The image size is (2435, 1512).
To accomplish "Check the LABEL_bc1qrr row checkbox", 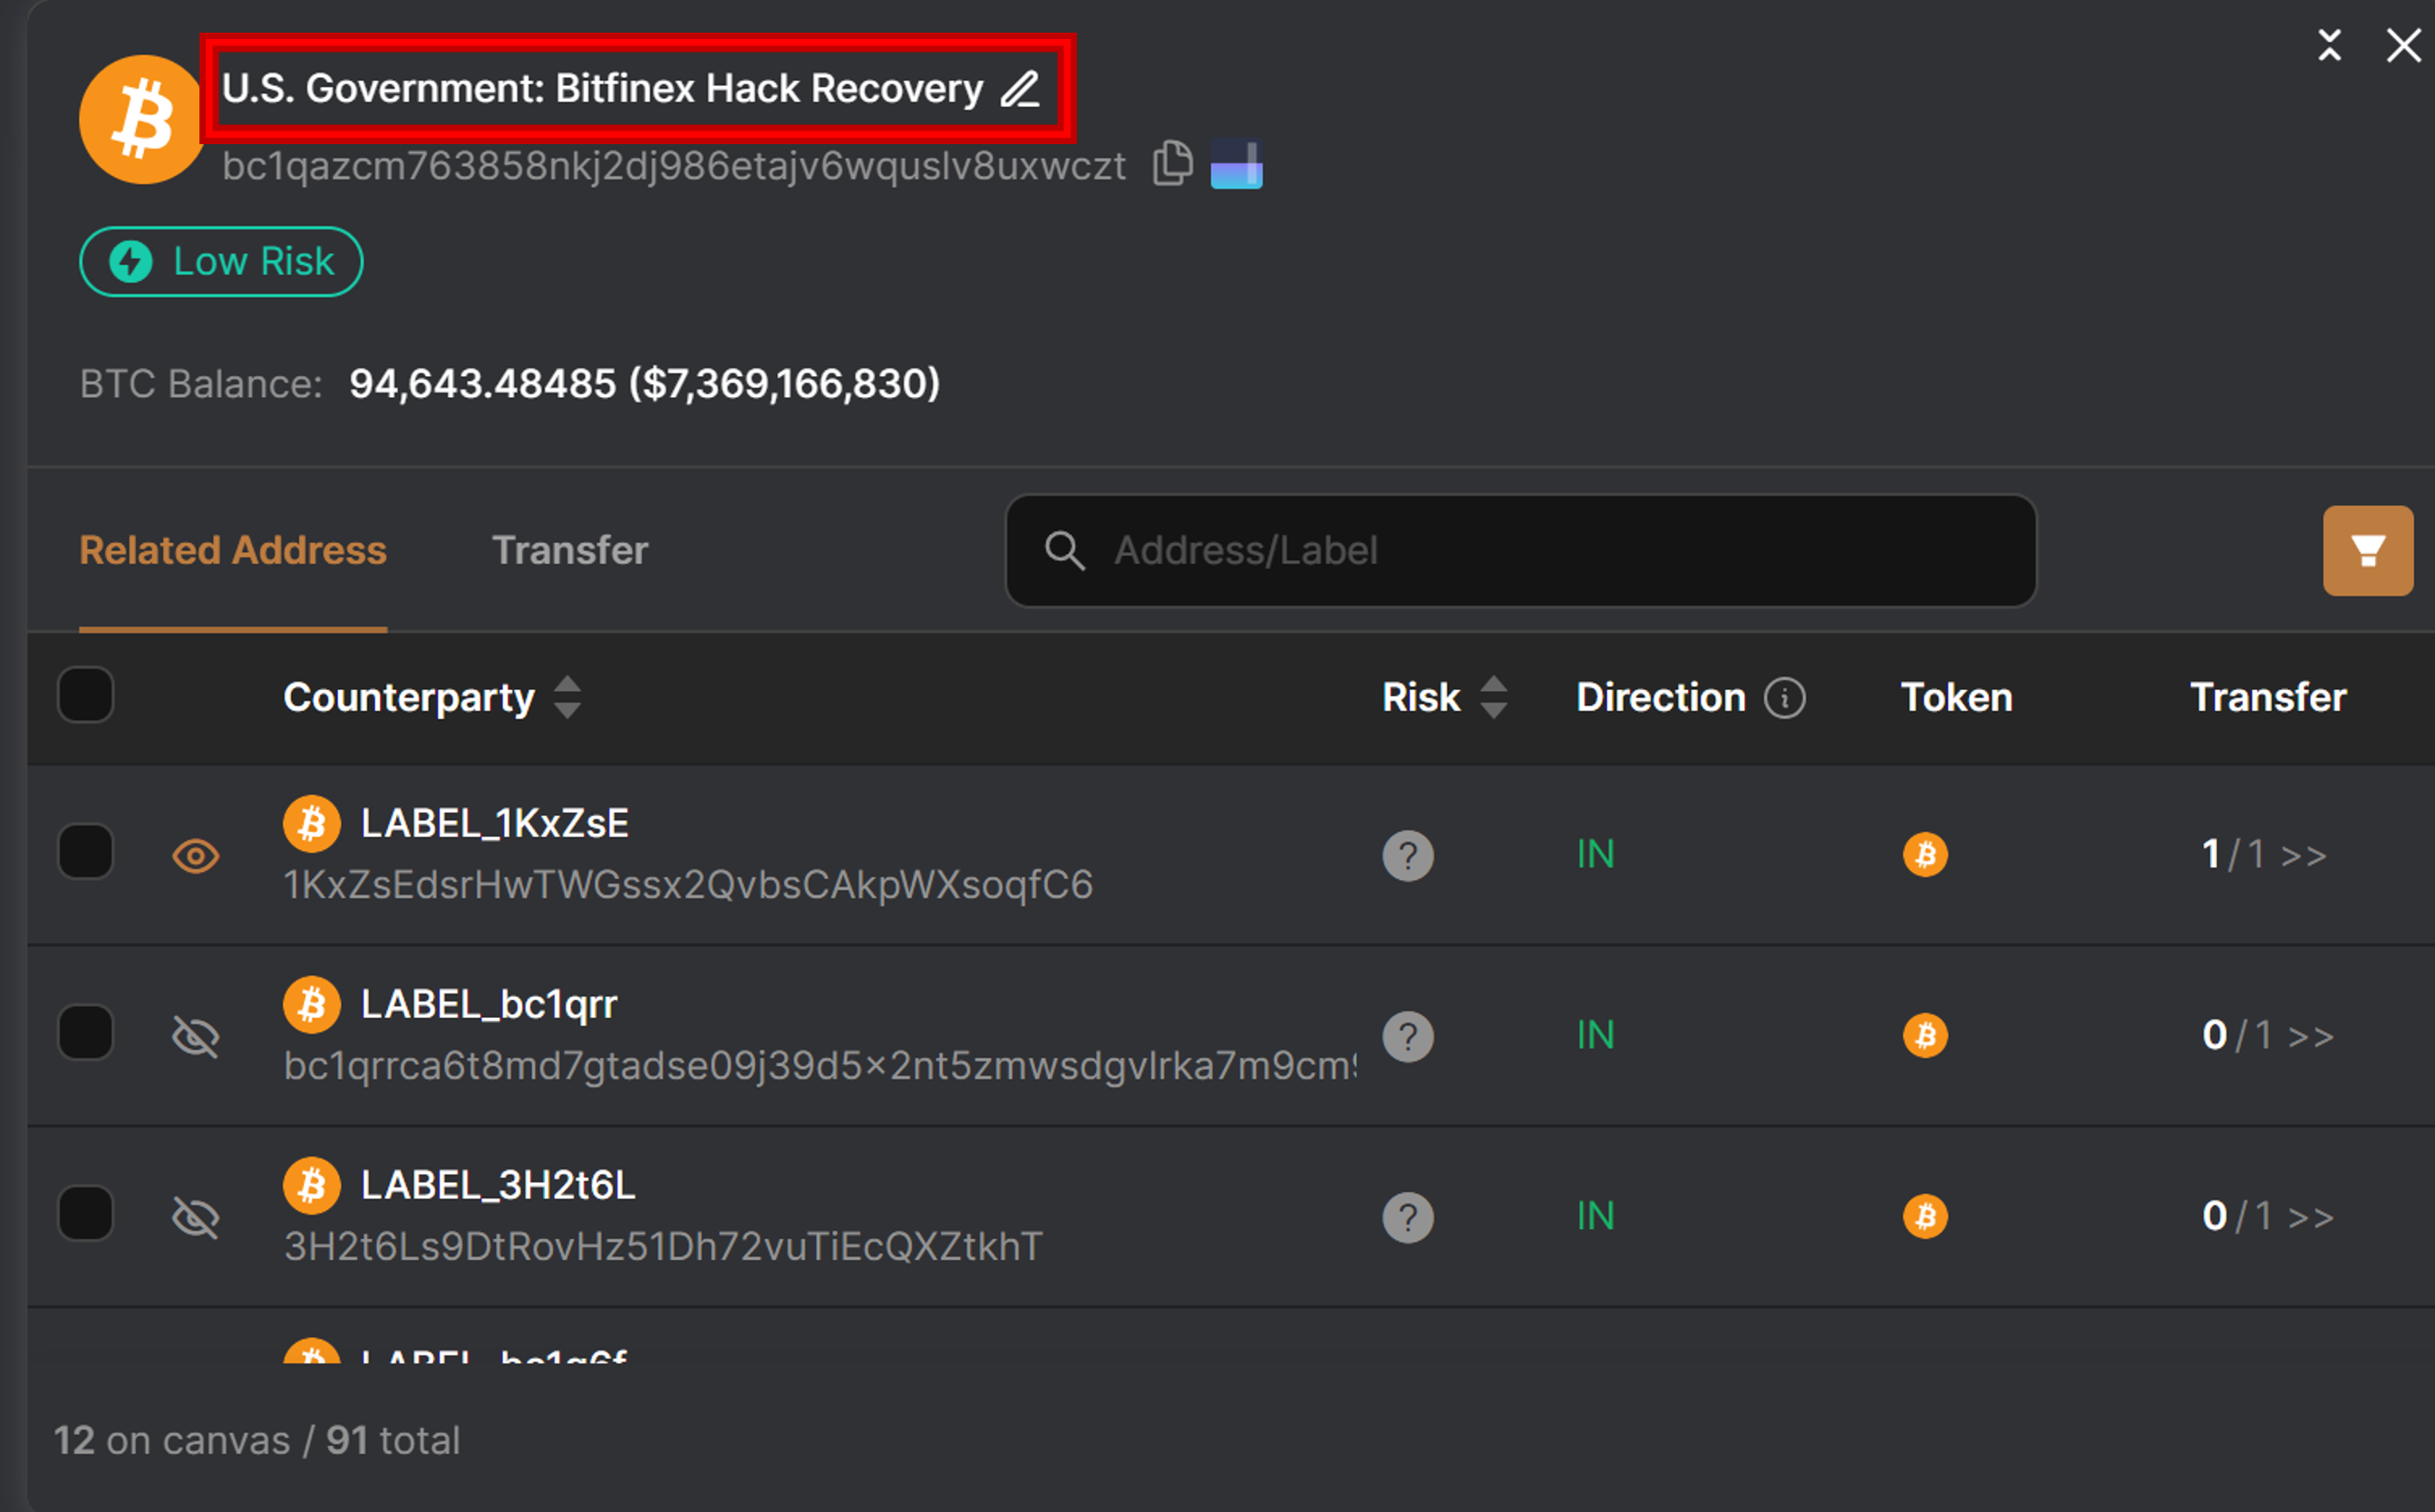I will pyautogui.click(x=86, y=1033).
